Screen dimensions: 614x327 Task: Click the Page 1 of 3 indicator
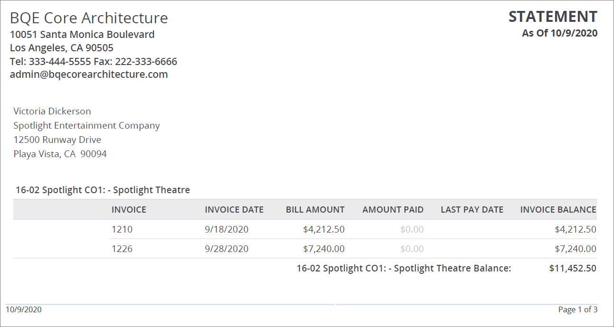pos(578,309)
